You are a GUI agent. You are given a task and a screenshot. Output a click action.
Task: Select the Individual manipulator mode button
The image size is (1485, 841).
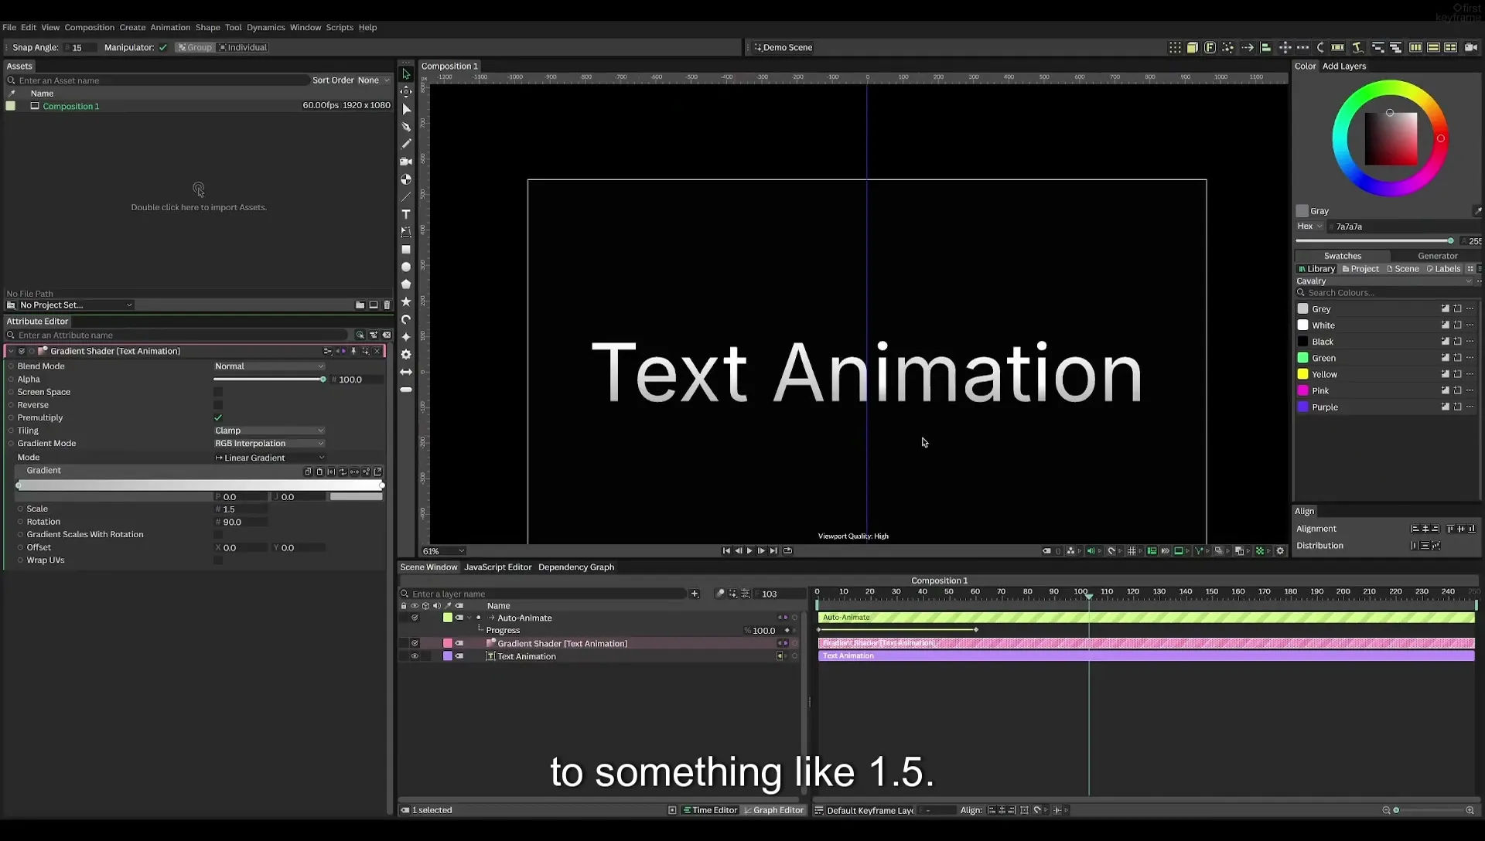pyautogui.click(x=243, y=47)
